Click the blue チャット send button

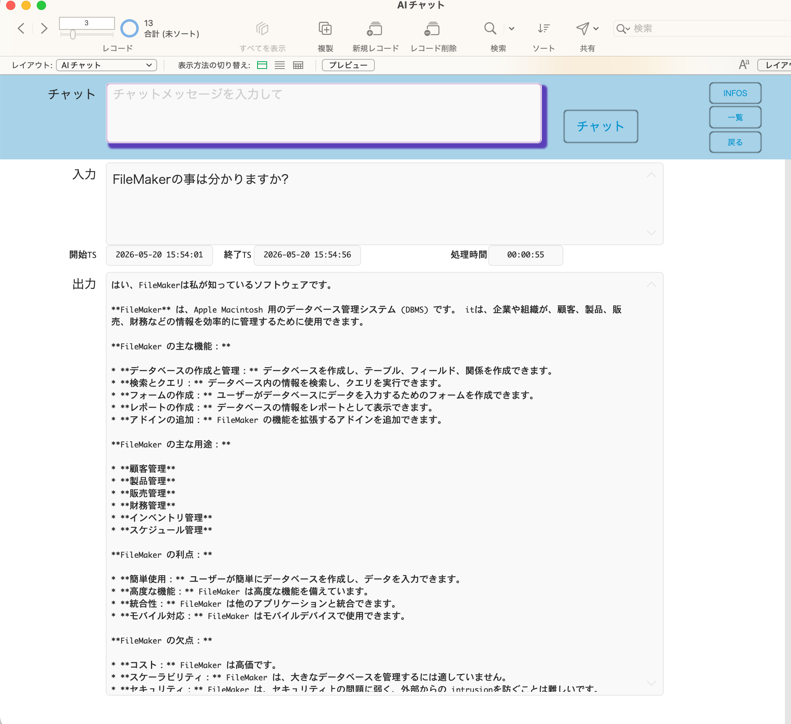coord(601,126)
